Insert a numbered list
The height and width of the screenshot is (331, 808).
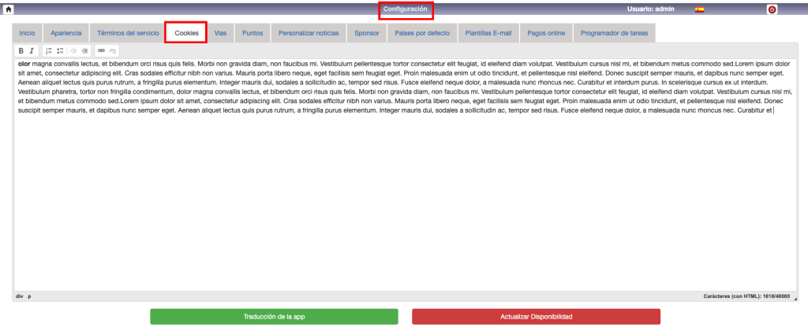[x=48, y=50]
